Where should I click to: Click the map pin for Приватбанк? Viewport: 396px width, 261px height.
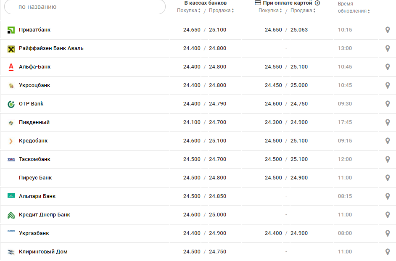[388, 30]
